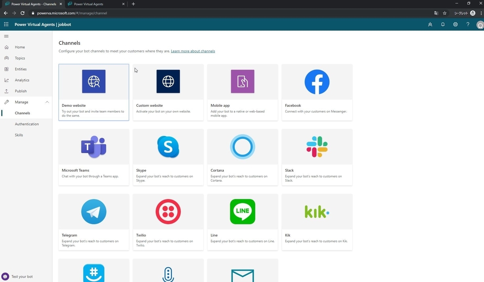Viewport: 484px width, 282px height.
Task: Click the browser translate icon
Action: [x=436, y=13]
